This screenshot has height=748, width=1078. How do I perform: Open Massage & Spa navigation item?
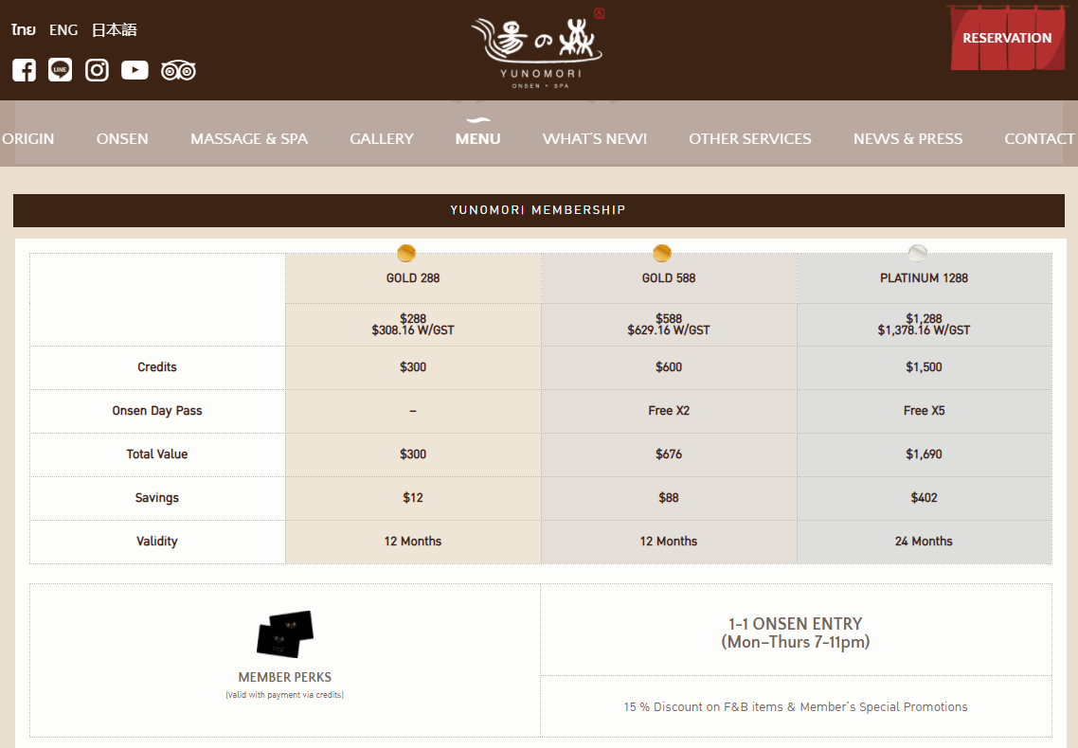click(249, 139)
